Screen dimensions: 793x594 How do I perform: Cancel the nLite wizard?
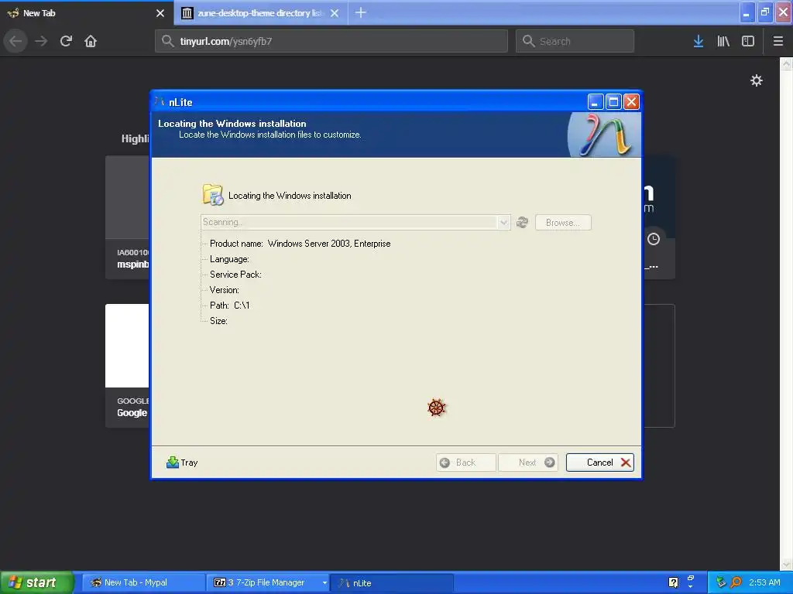pos(600,463)
